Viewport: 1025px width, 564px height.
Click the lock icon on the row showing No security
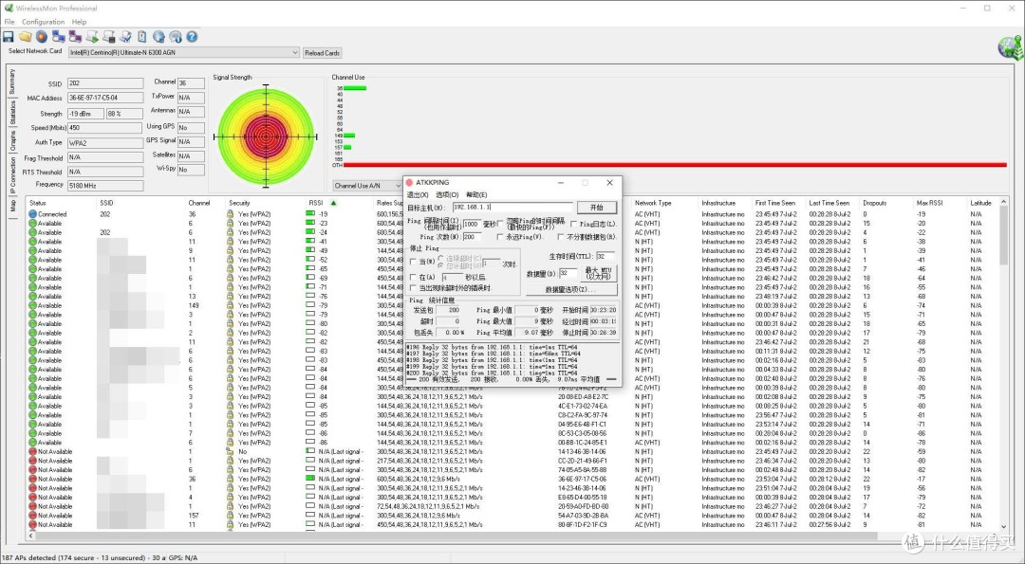point(230,451)
